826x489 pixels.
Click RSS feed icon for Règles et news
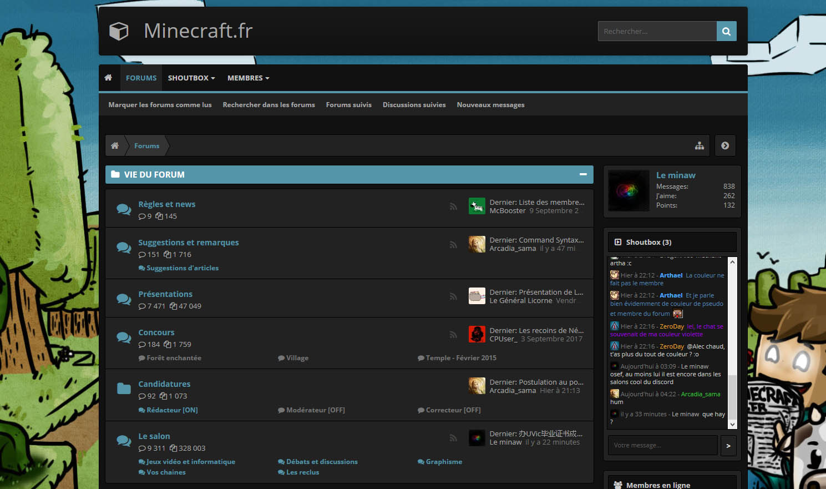[453, 206]
